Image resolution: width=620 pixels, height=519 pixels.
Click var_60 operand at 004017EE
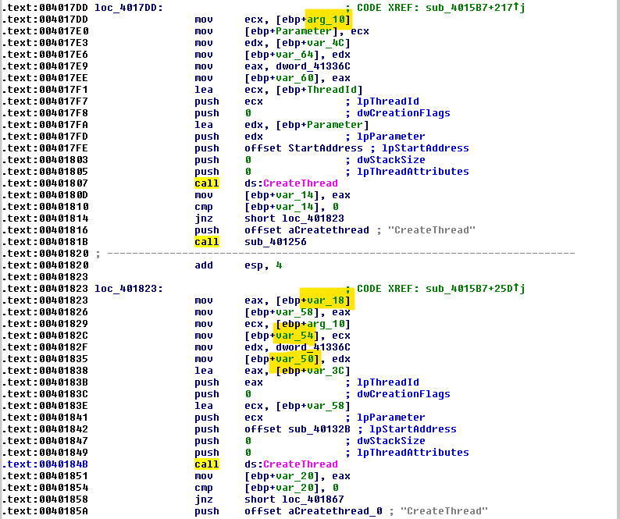[x=294, y=78]
